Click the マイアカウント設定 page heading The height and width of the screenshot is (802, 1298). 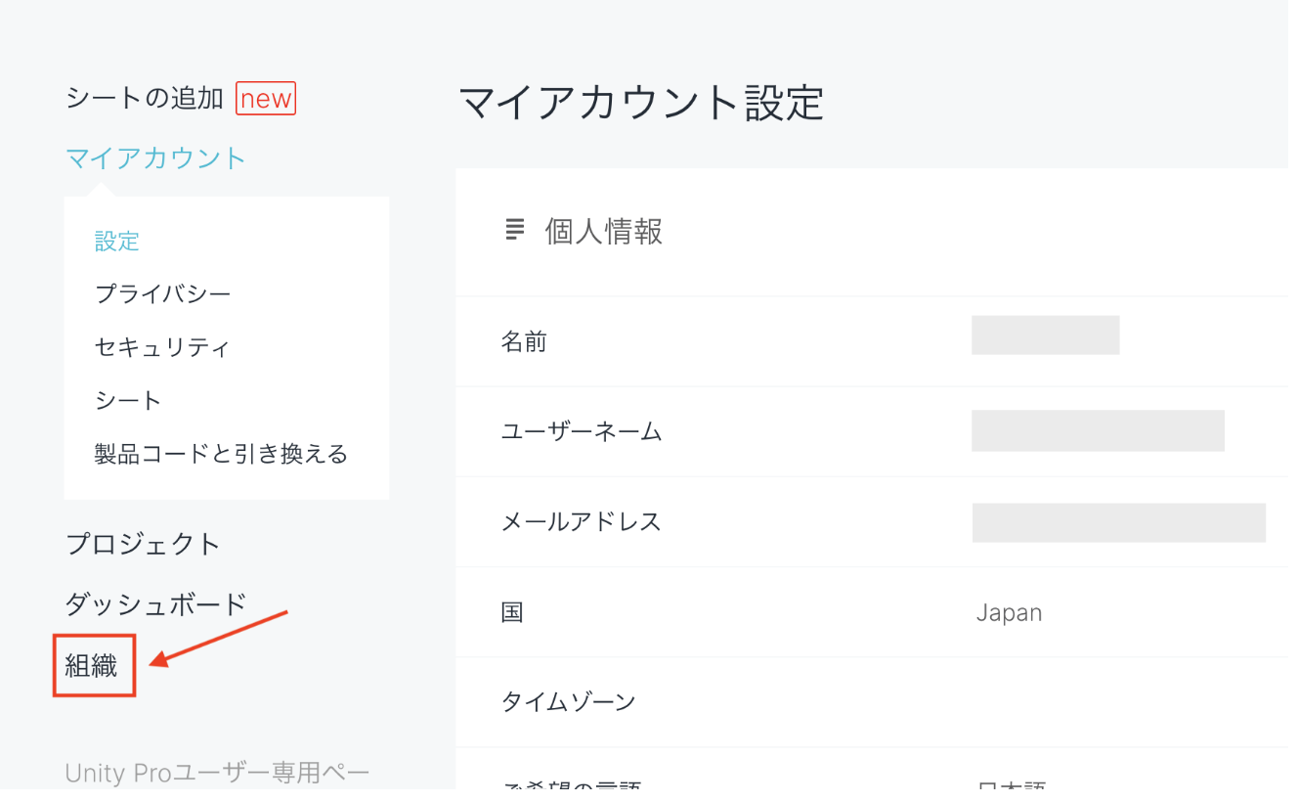pyautogui.click(x=641, y=103)
